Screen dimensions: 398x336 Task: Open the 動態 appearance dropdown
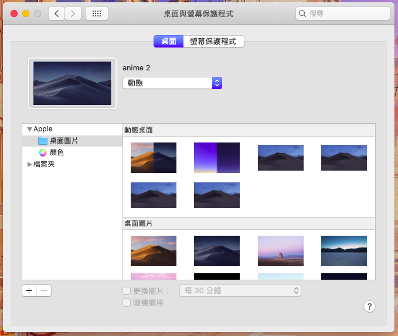point(172,83)
